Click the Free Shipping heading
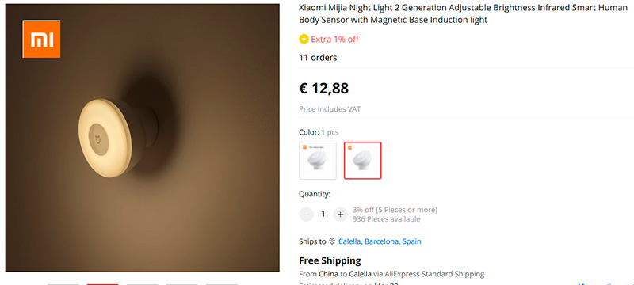Viewport: 634px width, 285px height. point(330,260)
